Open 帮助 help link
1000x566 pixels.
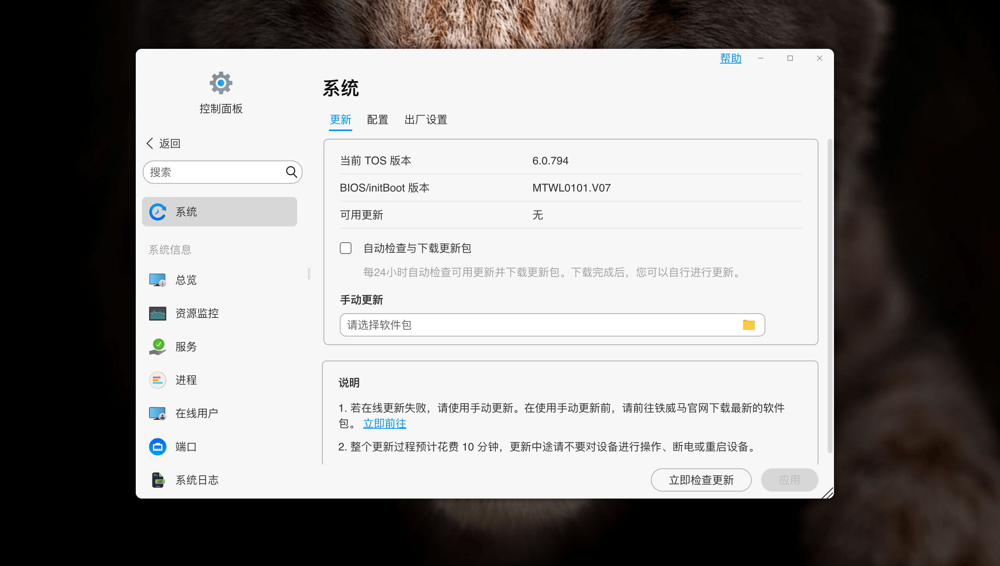click(x=730, y=58)
